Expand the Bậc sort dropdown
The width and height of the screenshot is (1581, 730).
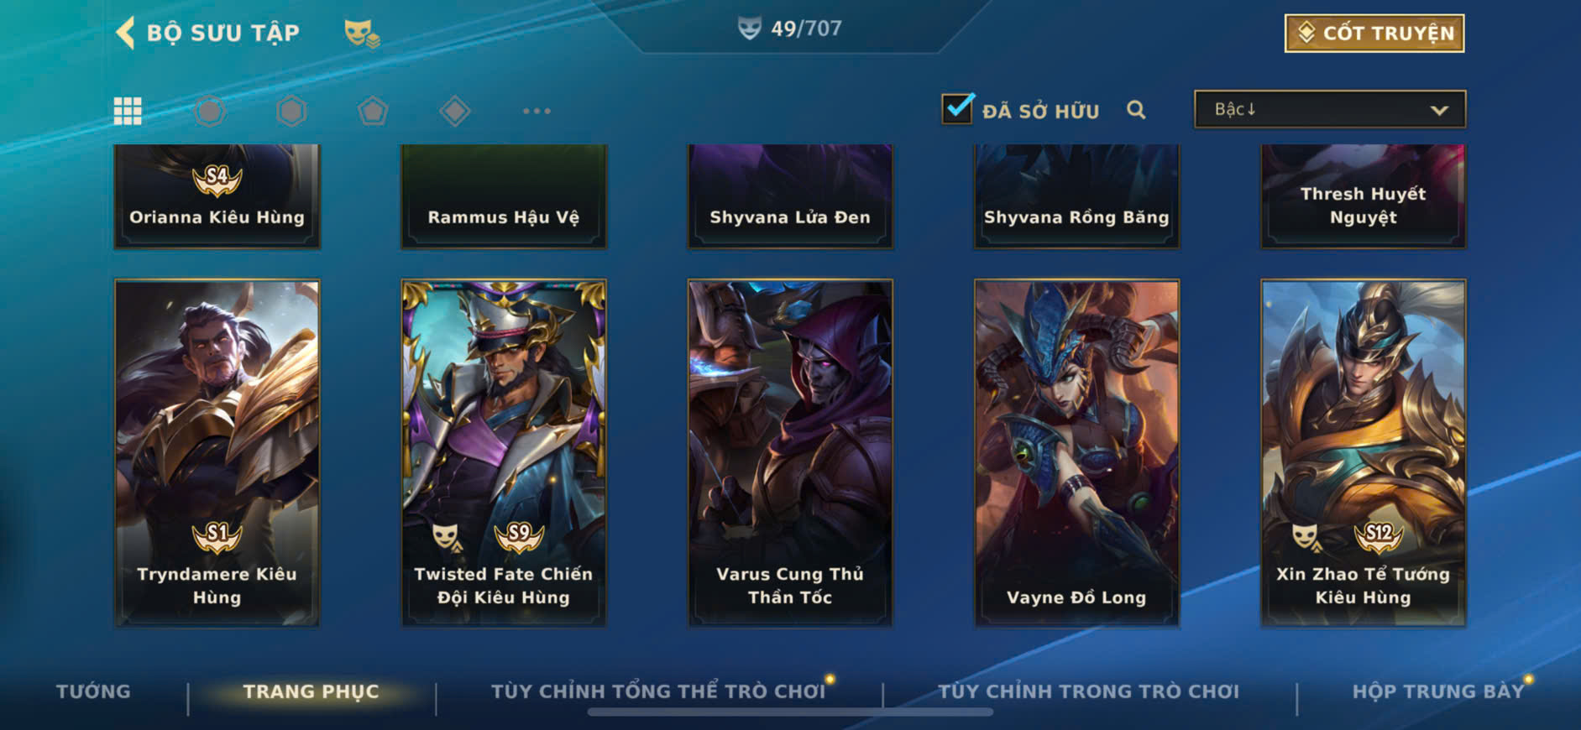coord(1330,109)
